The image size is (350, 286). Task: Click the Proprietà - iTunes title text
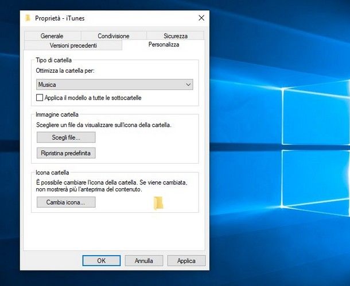(60, 18)
